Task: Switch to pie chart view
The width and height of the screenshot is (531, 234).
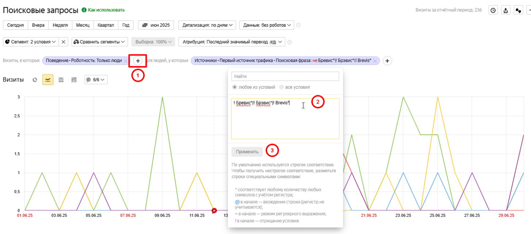Action: 35,80
